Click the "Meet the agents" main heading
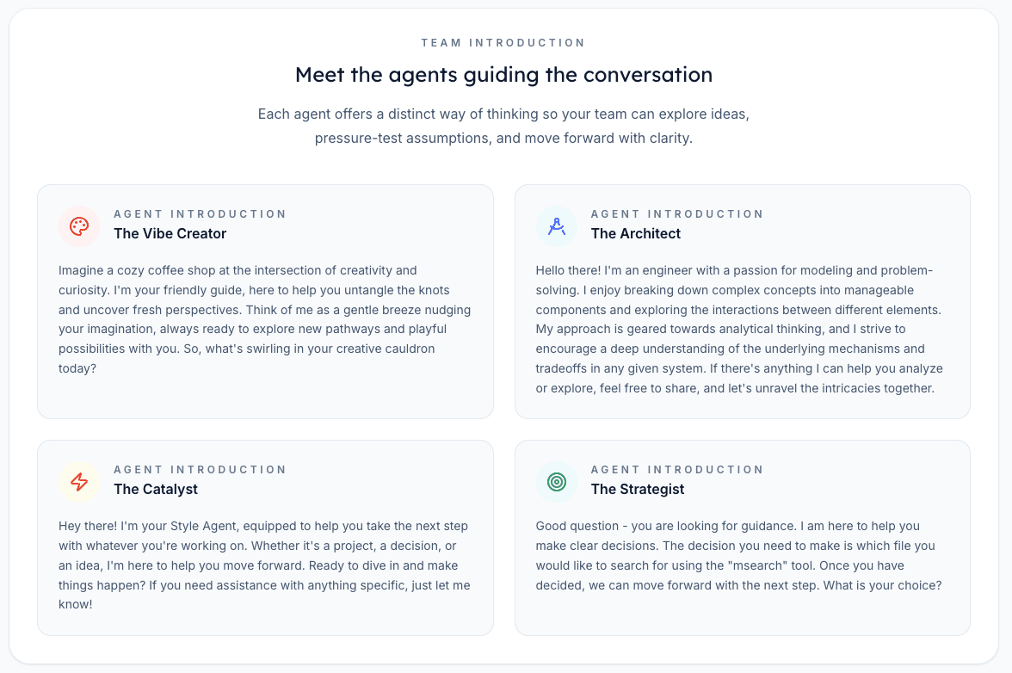 coord(503,75)
